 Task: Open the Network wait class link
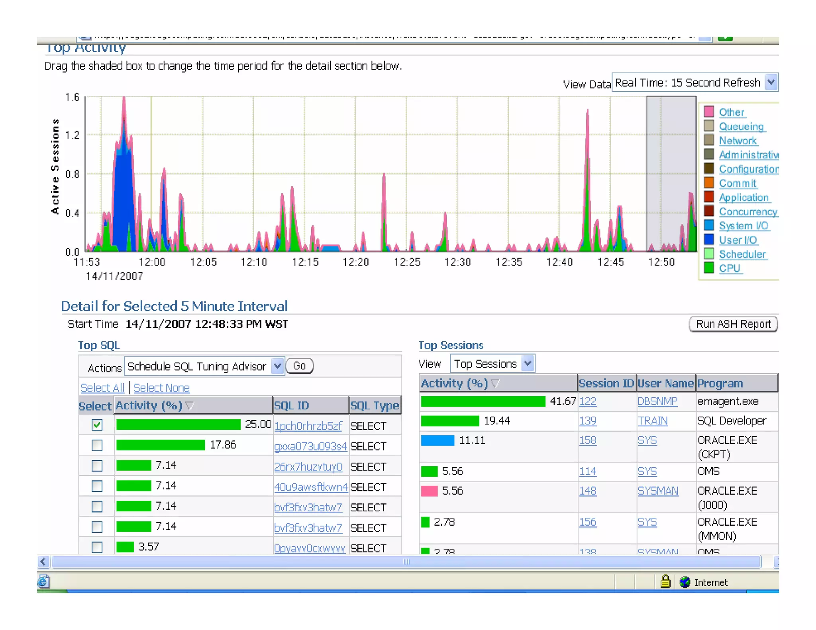point(738,141)
